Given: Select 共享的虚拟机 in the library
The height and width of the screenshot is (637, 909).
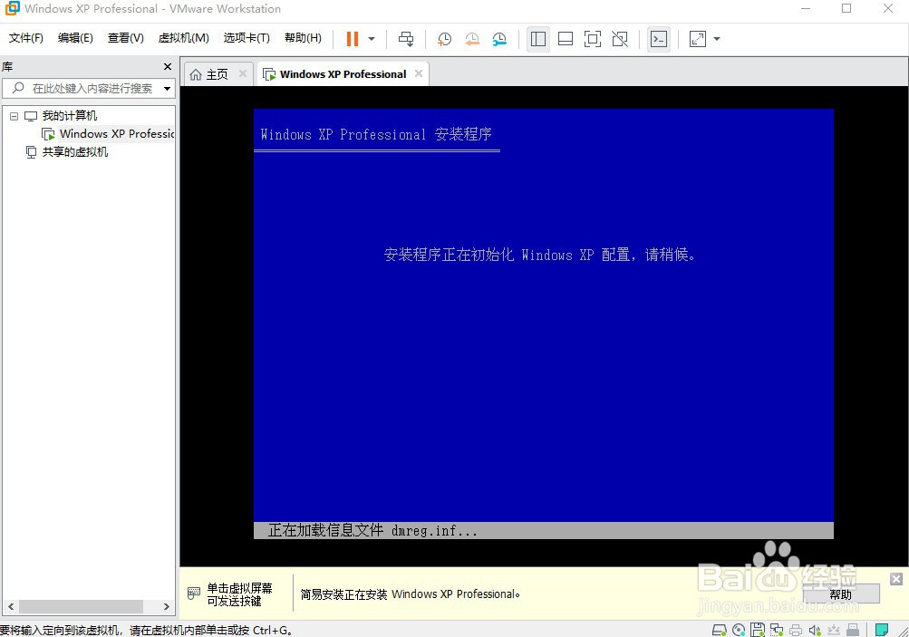Looking at the screenshot, I should (75, 152).
